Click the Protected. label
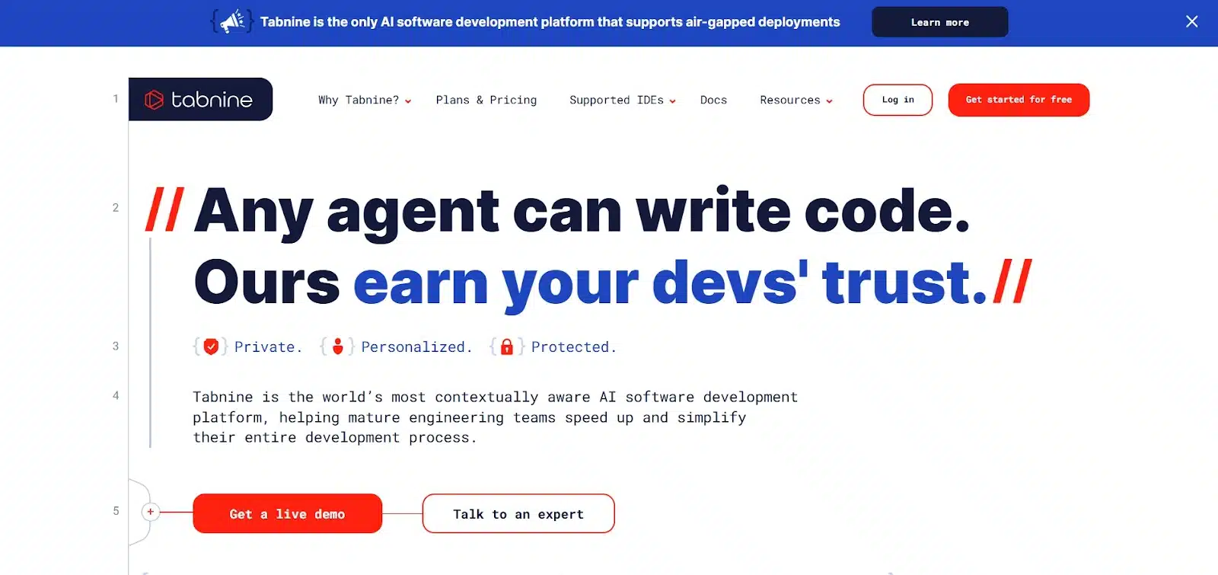The image size is (1218, 575). point(574,347)
